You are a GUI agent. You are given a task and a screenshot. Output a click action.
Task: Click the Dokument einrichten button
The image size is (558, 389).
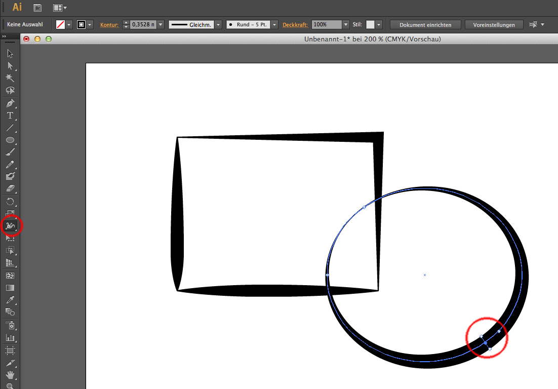(425, 24)
